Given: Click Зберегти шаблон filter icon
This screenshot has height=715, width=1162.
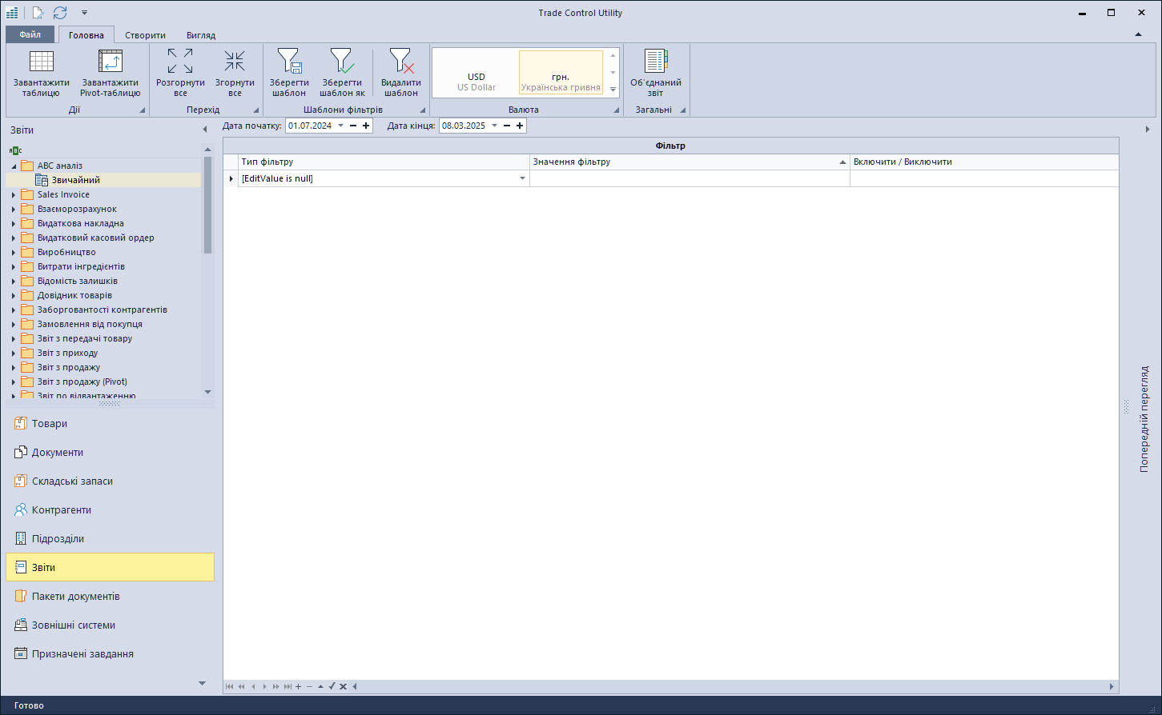Looking at the screenshot, I should point(289,62).
